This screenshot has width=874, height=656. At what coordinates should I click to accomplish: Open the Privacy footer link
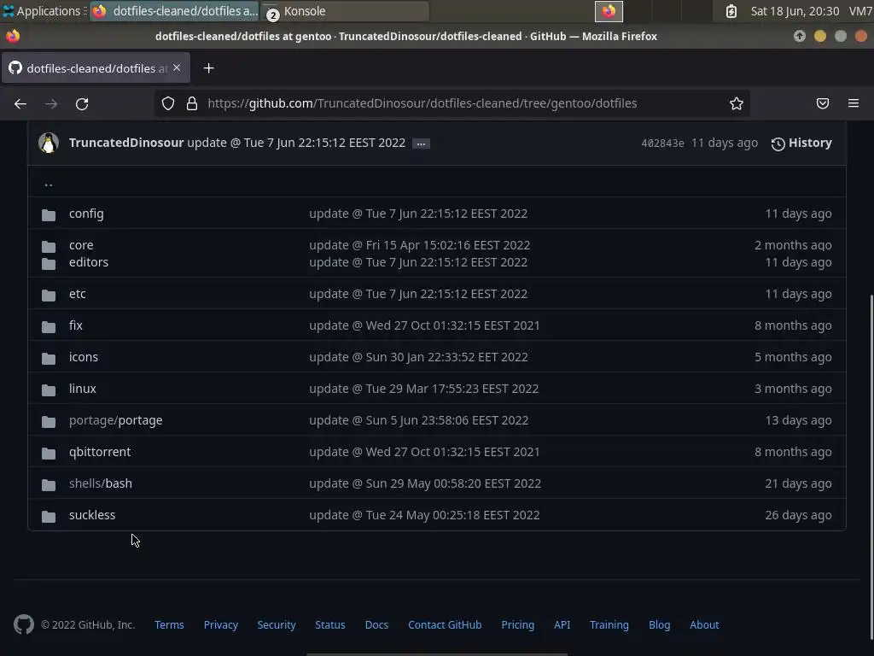(221, 624)
